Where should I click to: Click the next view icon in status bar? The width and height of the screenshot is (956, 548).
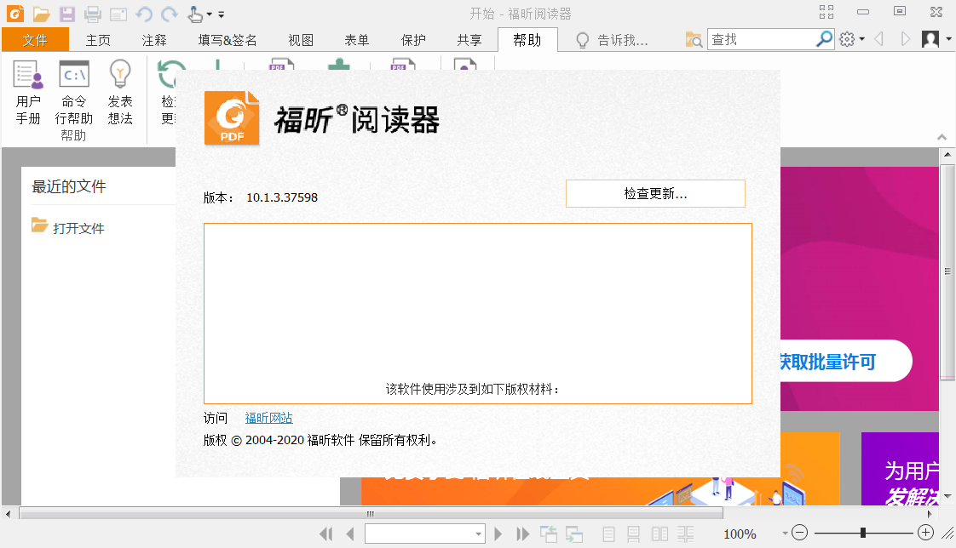coord(574,534)
